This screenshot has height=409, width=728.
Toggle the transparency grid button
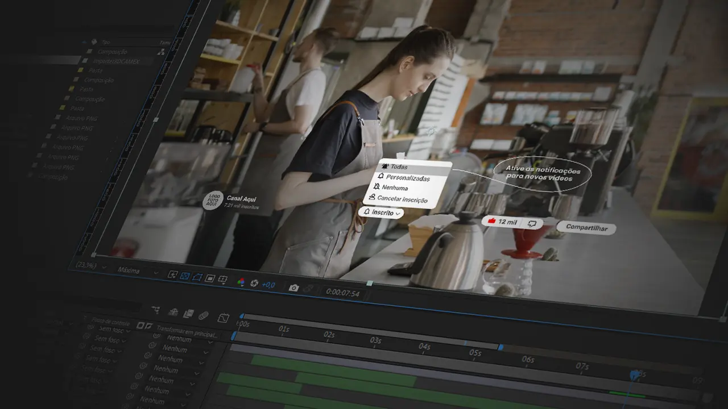click(x=184, y=276)
